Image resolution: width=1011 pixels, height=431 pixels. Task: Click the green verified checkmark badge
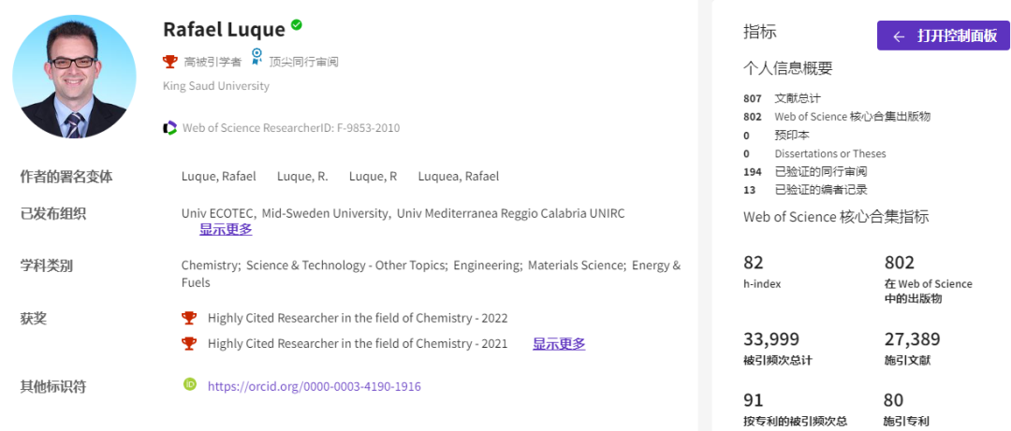point(297,25)
